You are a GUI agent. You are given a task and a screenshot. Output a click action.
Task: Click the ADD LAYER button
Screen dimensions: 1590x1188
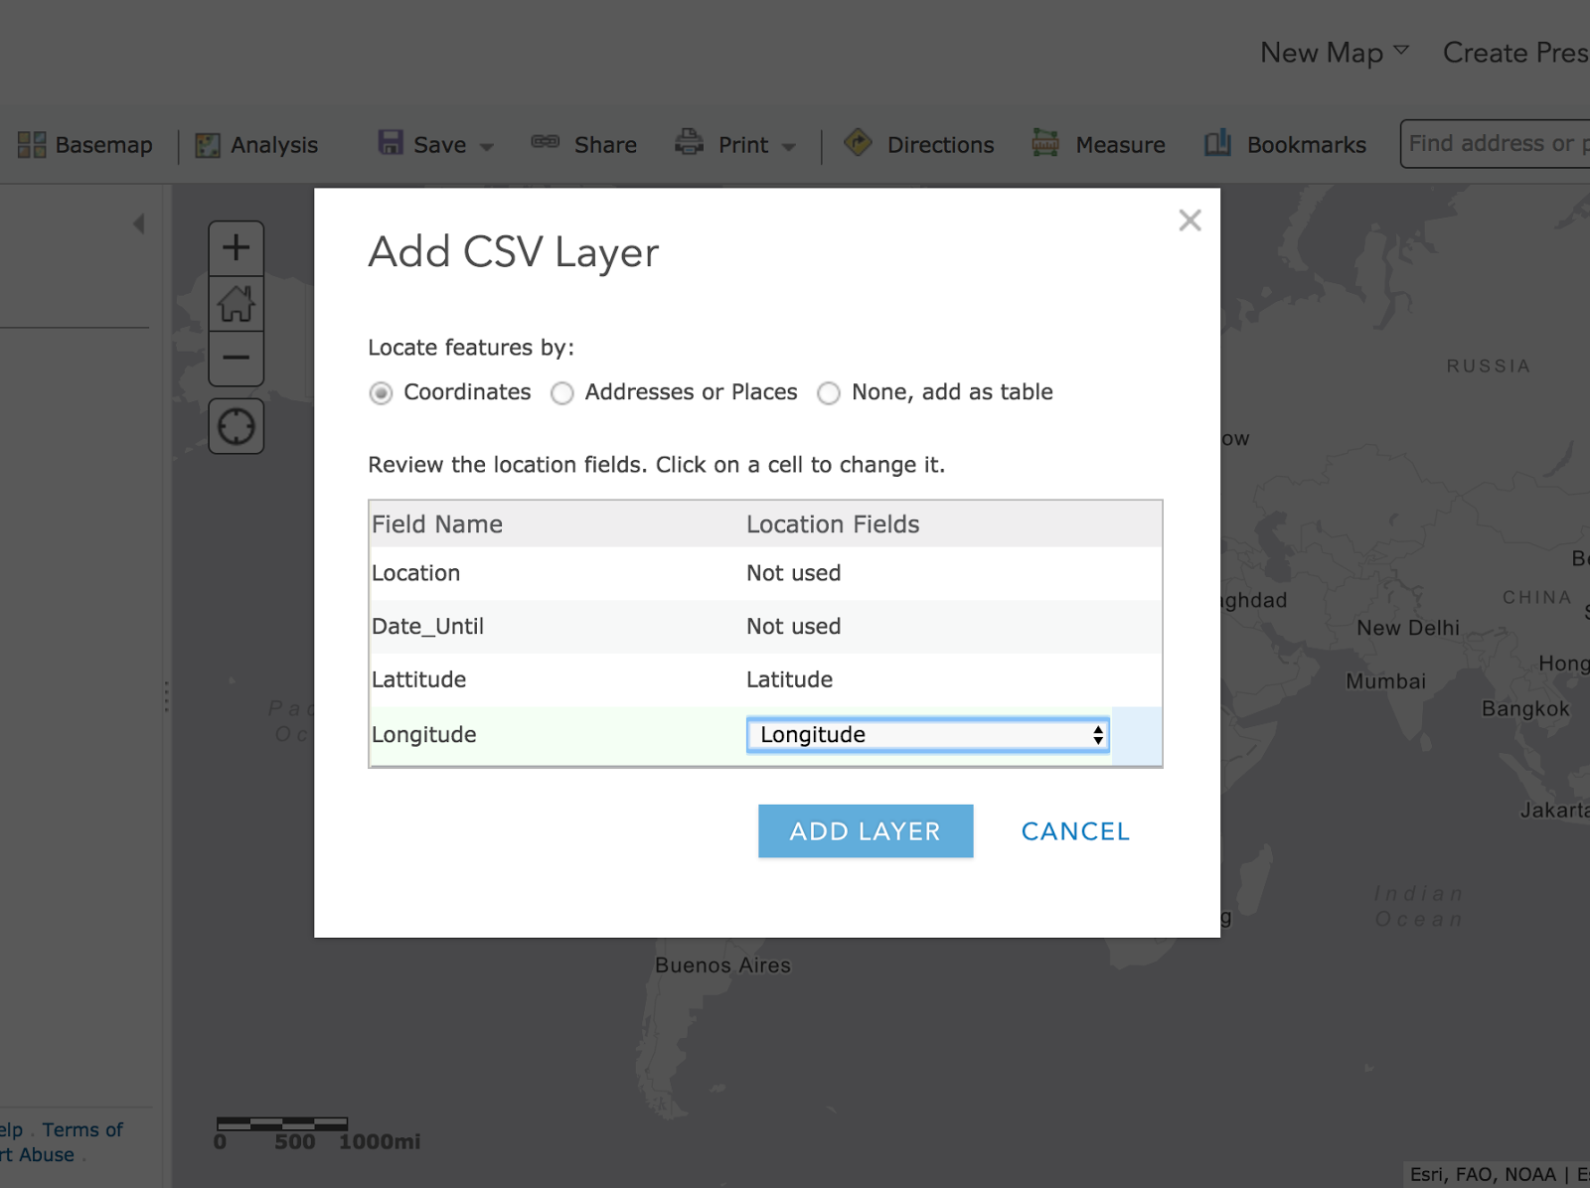point(866,831)
